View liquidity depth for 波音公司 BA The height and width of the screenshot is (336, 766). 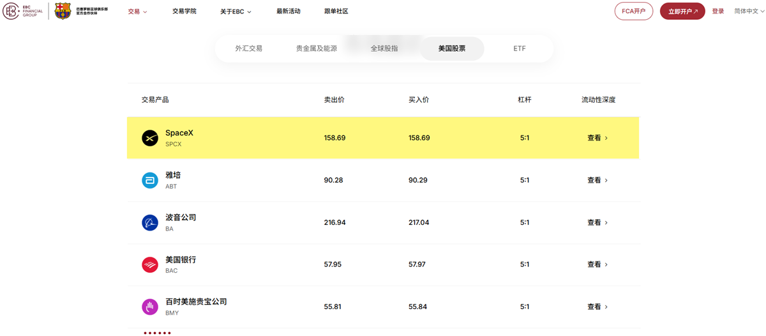597,222
